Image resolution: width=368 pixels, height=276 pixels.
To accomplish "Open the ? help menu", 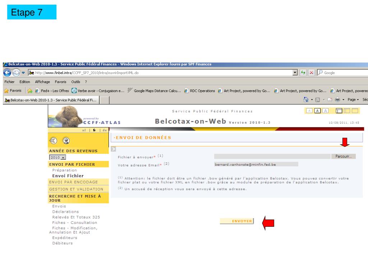I will [86, 82].
